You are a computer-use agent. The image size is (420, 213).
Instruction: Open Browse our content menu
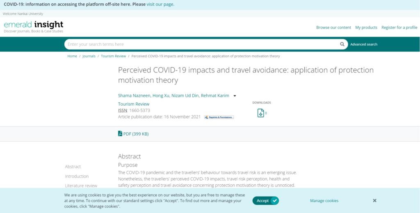click(x=333, y=27)
